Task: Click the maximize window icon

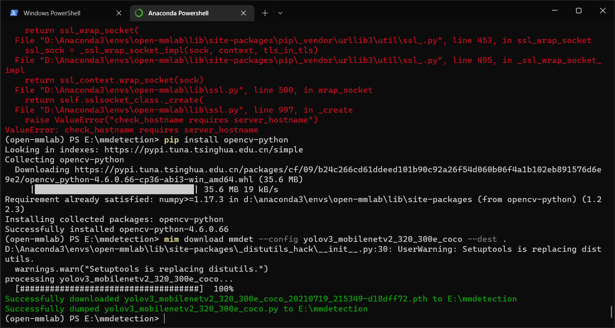Action: click(579, 10)
